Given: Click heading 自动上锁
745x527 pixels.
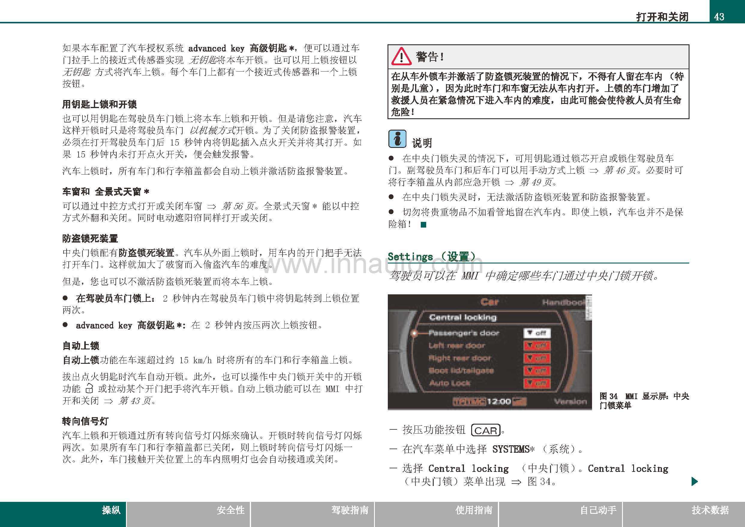Looking at the screenshot, I should 81,346.
